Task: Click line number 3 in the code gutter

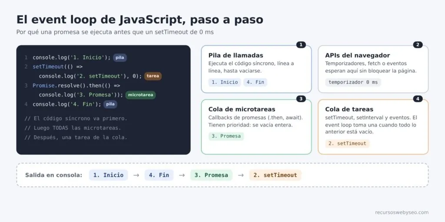Action: 26,85
